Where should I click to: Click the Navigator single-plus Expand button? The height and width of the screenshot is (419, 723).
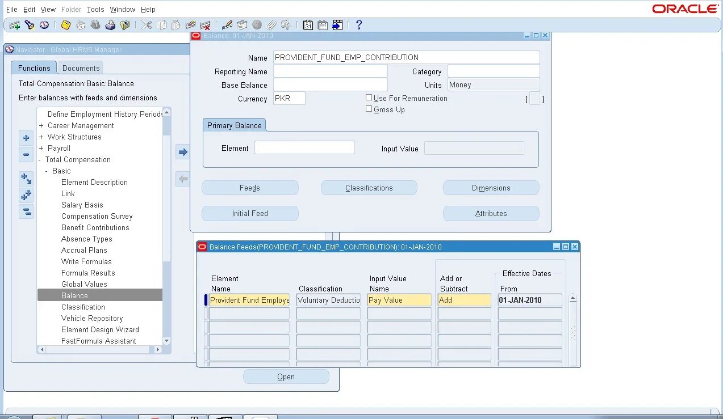pos(26,138)
